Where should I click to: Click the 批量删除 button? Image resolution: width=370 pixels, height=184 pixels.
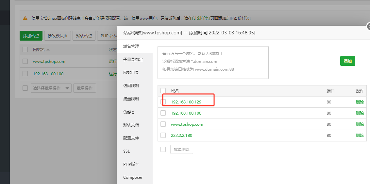pyautogui.click(x=181, y=150)
